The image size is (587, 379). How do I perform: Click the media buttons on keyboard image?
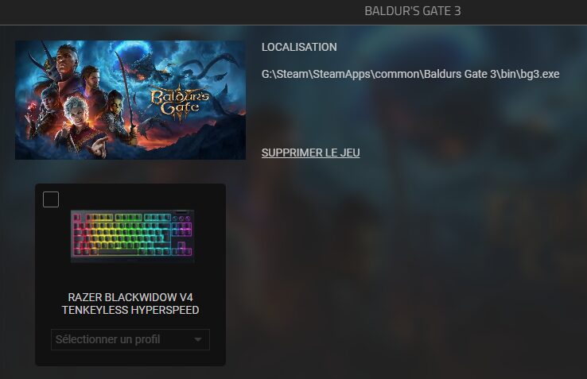pyautogui.click(x=182, y=218)
